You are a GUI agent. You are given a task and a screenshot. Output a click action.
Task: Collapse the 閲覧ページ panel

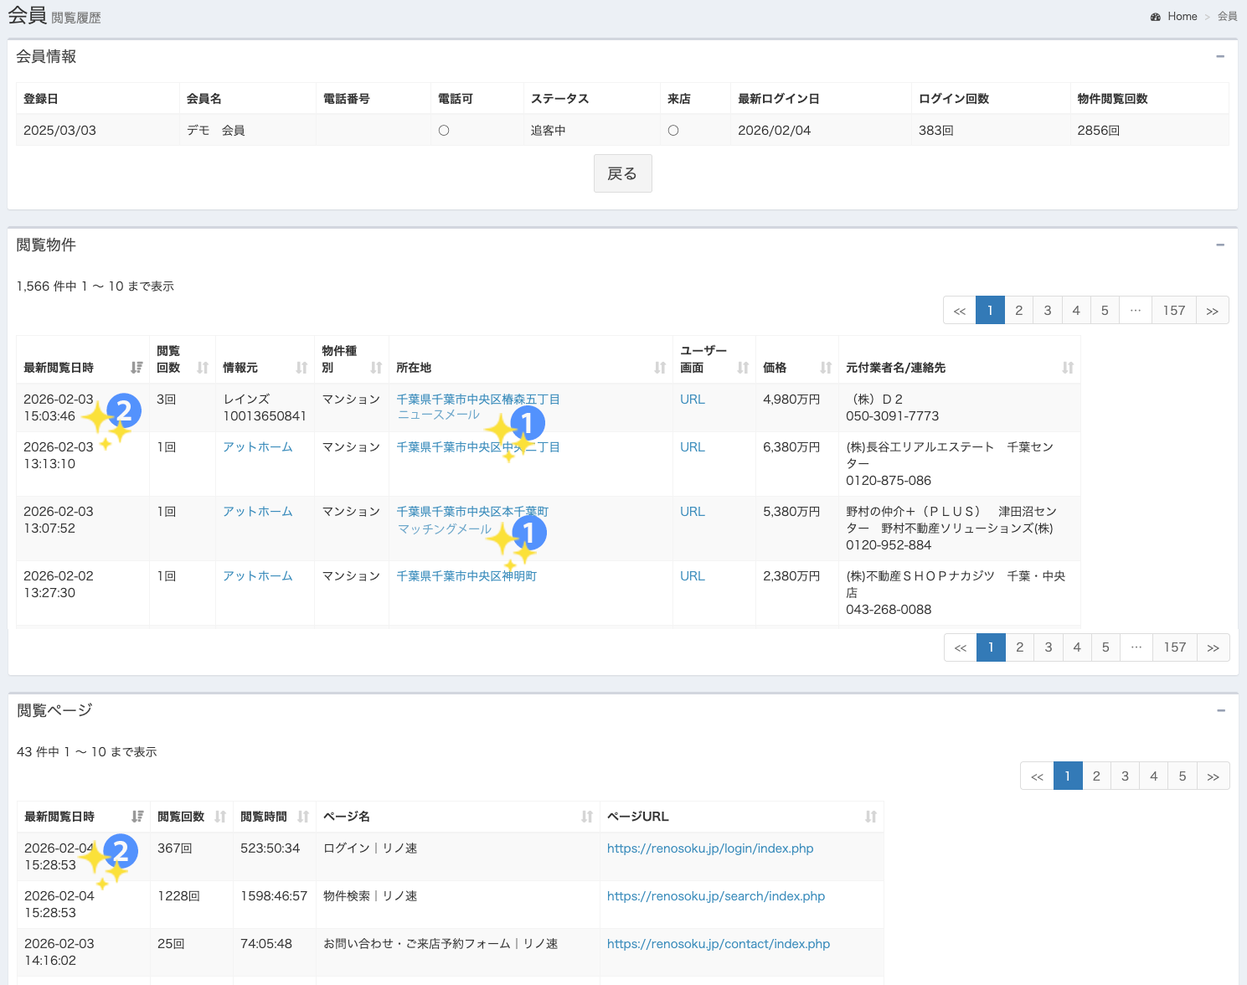pos(1221,711)
